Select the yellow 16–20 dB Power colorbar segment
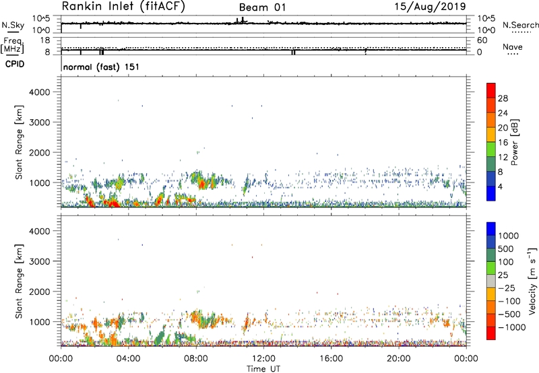The height and width of the screenshot is (373, 539). click(x=491, y=134)
